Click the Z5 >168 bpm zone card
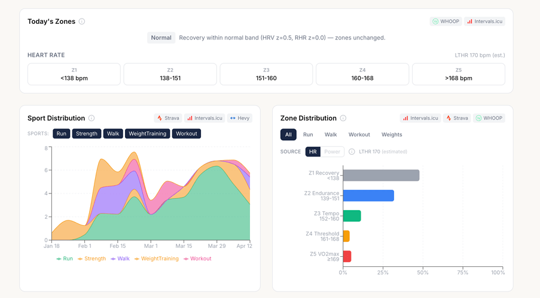540x298 pixels. click(x=459, y=74)
